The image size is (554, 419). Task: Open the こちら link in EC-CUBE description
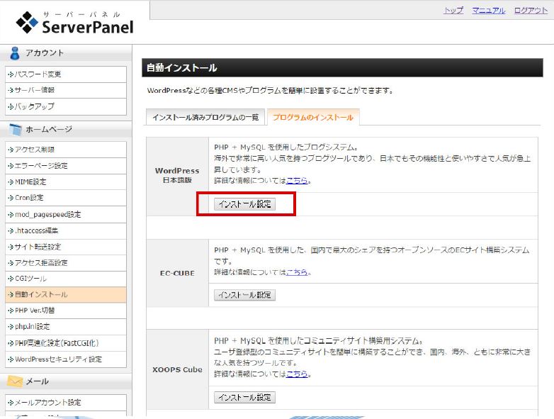pos(297,272)
